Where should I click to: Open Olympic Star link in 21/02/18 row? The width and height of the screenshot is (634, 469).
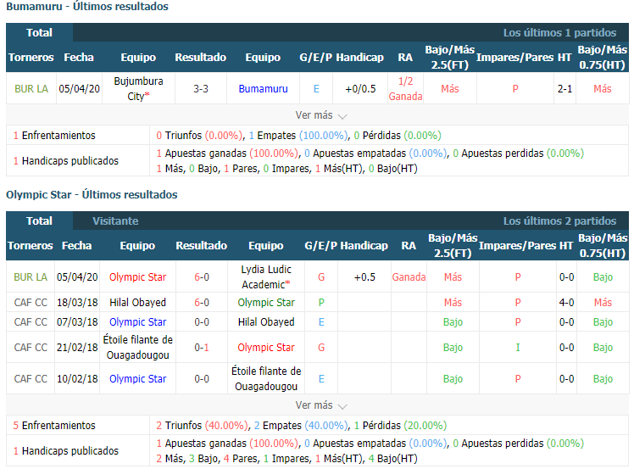[x=266, y=347]
